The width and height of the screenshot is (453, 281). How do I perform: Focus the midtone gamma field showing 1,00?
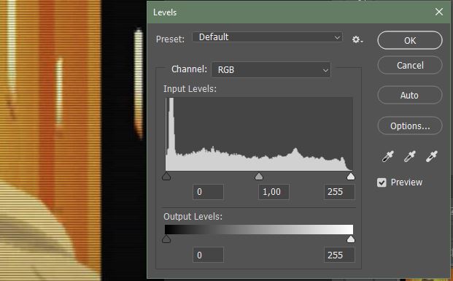pos(274,192)
